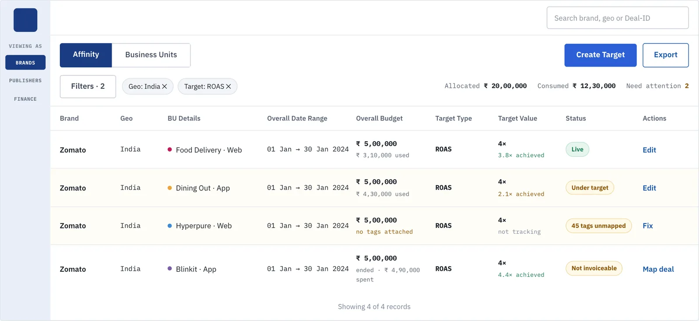Screen dimensions: 699x321
Task: Select BRANDS in the Viewing As sidebar
Action: (x=25, y=62)
